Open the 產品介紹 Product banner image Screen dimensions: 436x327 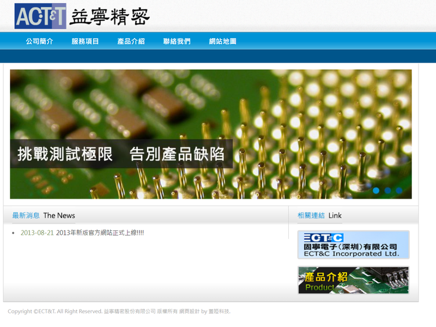pyautogui.click(x=353, y=280)
